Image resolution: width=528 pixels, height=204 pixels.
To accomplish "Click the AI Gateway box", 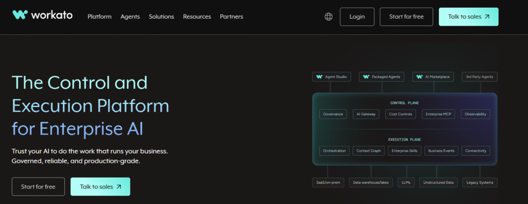I will click(x=366, y=114).
